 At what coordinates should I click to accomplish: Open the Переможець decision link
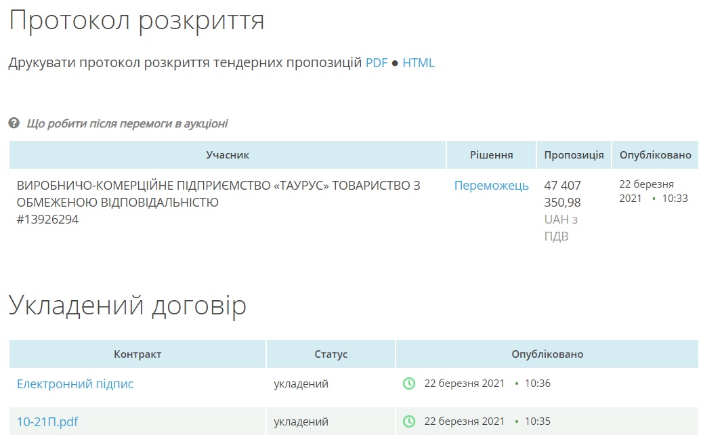pos(491,186)
